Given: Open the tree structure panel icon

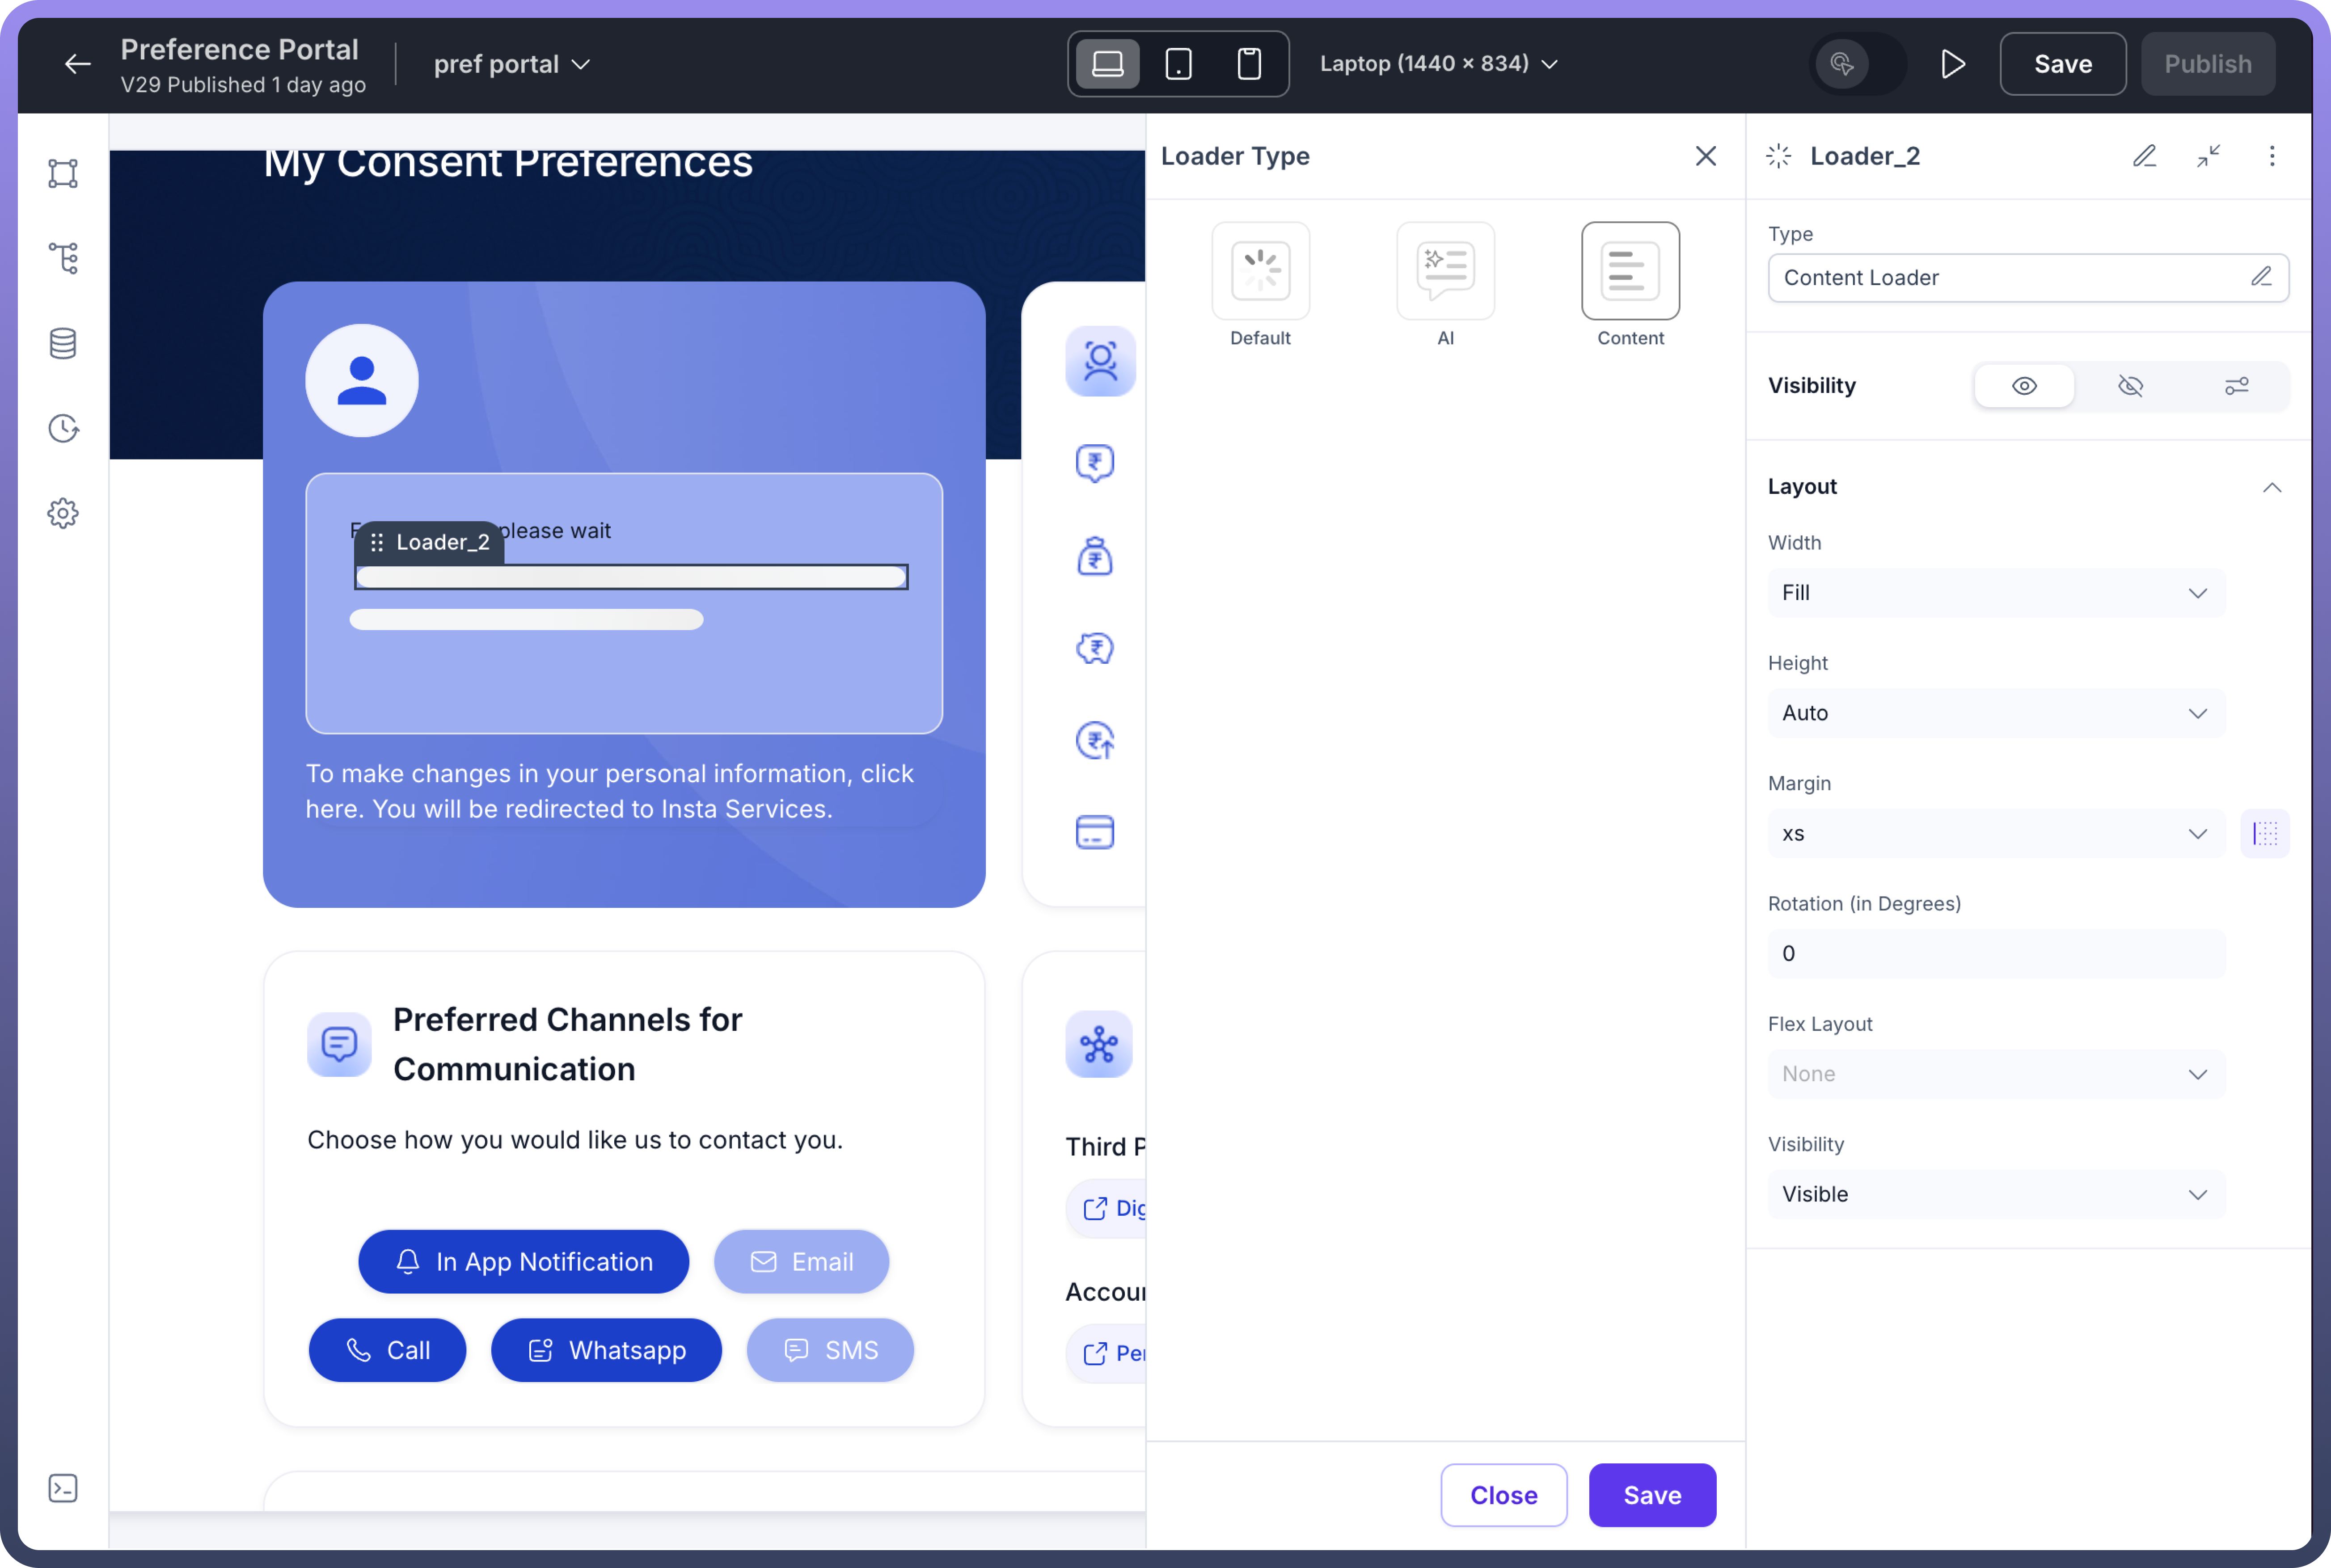Looking at the screenshot, I should point(63,258).
